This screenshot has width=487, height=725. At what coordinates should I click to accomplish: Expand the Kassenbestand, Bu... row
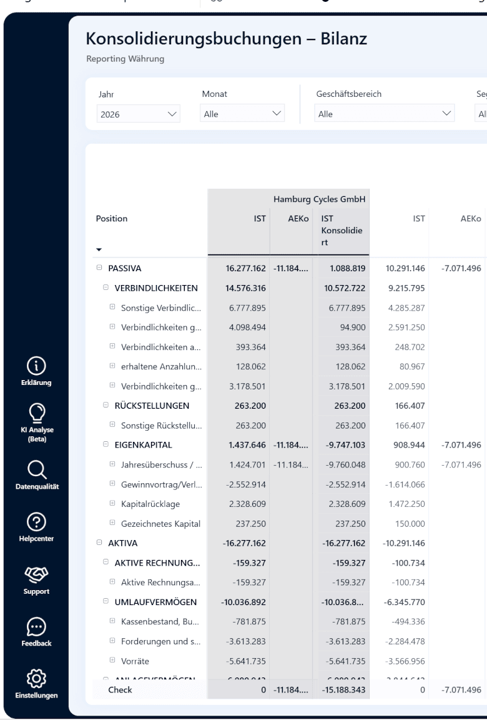112,621
